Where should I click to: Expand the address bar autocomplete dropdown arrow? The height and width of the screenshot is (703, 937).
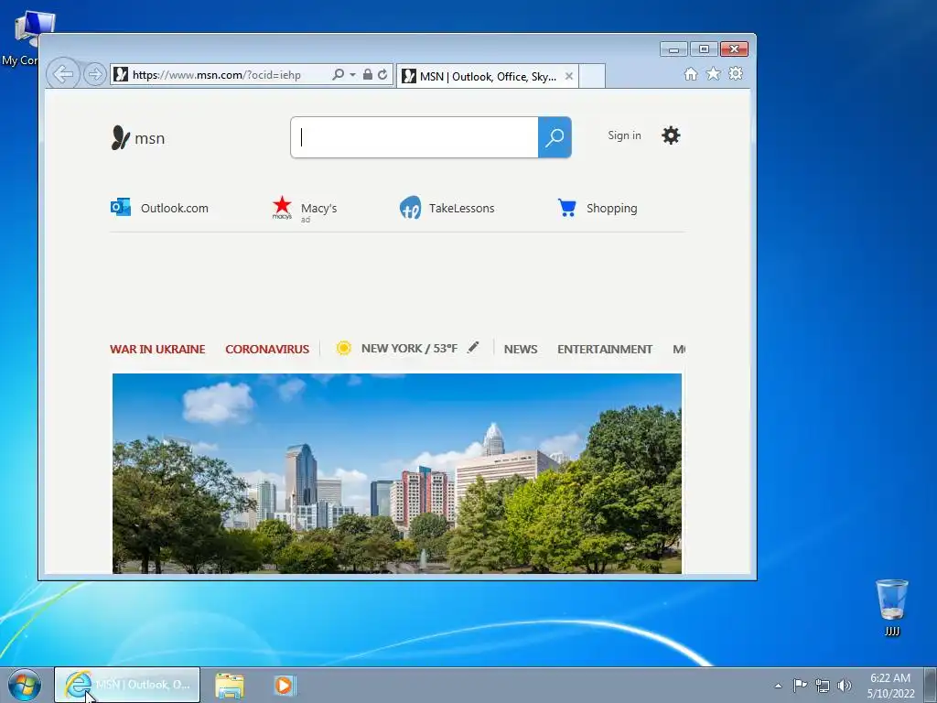point(352,75)
